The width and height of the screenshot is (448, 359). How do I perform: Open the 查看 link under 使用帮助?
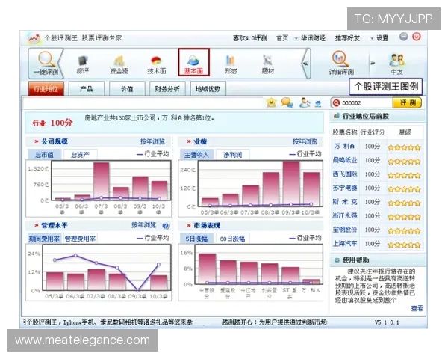click(x=417, y=308)
